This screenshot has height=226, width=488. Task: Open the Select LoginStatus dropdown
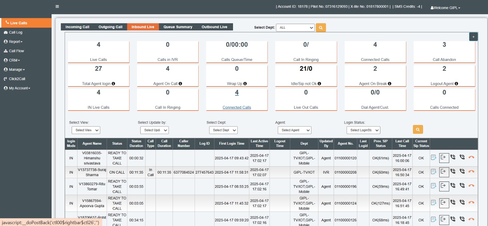click(x=363, y=130)
